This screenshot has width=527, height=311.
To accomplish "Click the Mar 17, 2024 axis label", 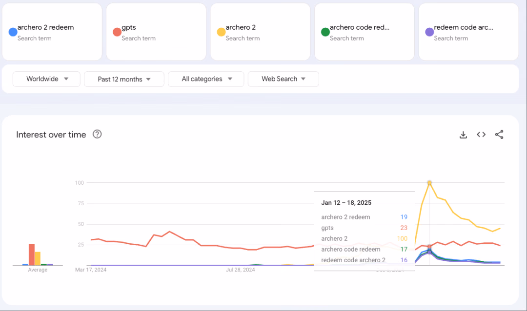I will click(91, 270).
